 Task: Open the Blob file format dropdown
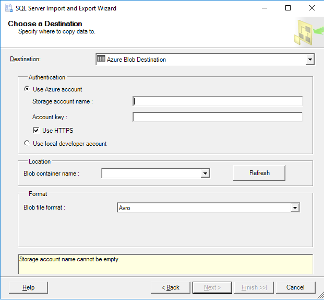click(x=295, y=208)
